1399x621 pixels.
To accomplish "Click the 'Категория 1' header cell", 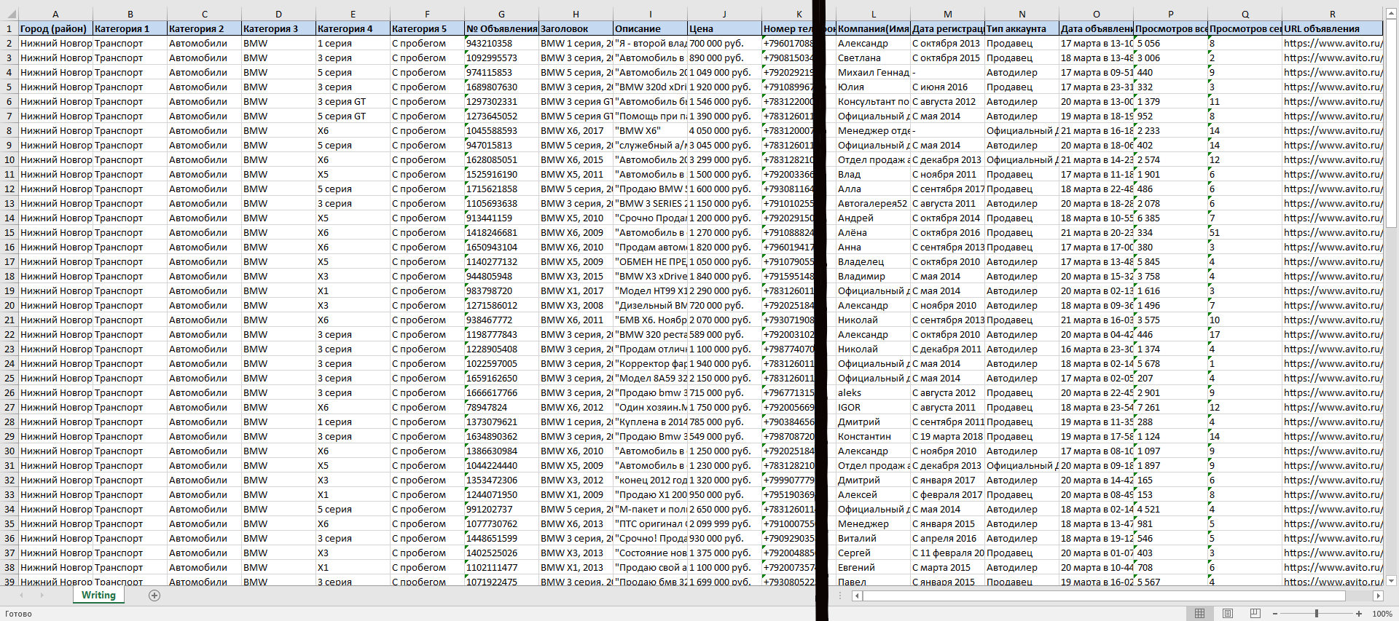I will pyautogui.click(x=130, y=28).
